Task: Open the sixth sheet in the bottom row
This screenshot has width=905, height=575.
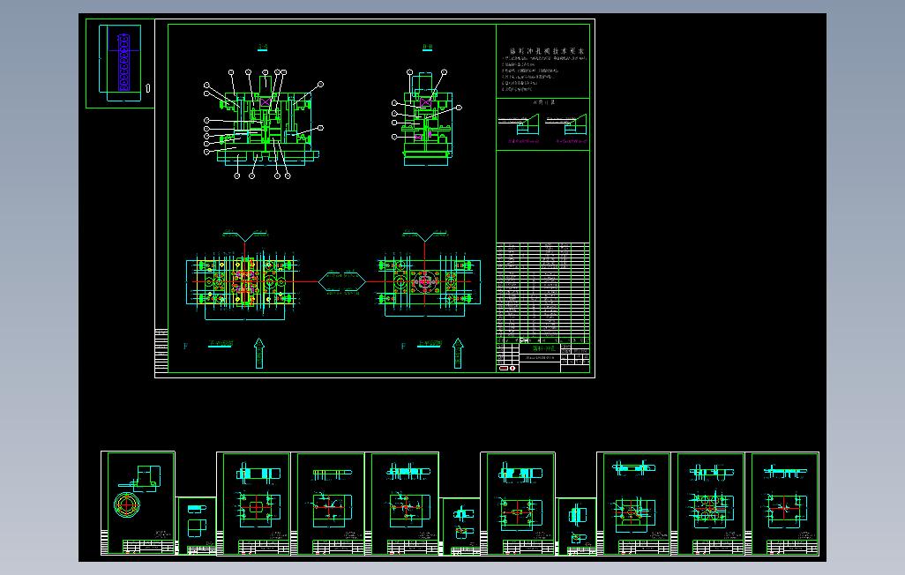Action: tap(460, 526)
